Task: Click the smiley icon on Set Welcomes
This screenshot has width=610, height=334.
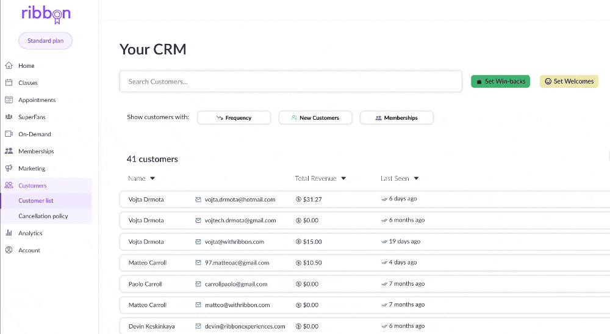Action: coord(548,81)
